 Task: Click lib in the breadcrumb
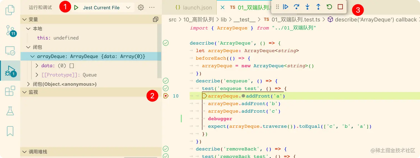point(224,20)
